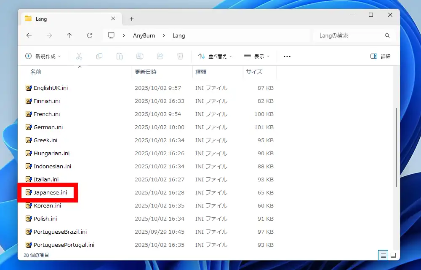Viewport: 421px width, 270px height.
Task: Navigate up one folder level
Action: 69,35
